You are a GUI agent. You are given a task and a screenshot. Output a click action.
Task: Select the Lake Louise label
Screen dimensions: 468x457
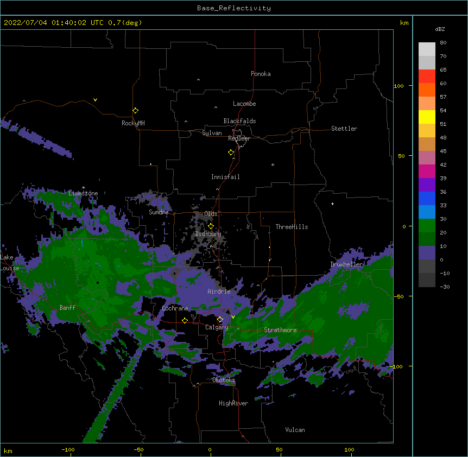click(9, 263)
